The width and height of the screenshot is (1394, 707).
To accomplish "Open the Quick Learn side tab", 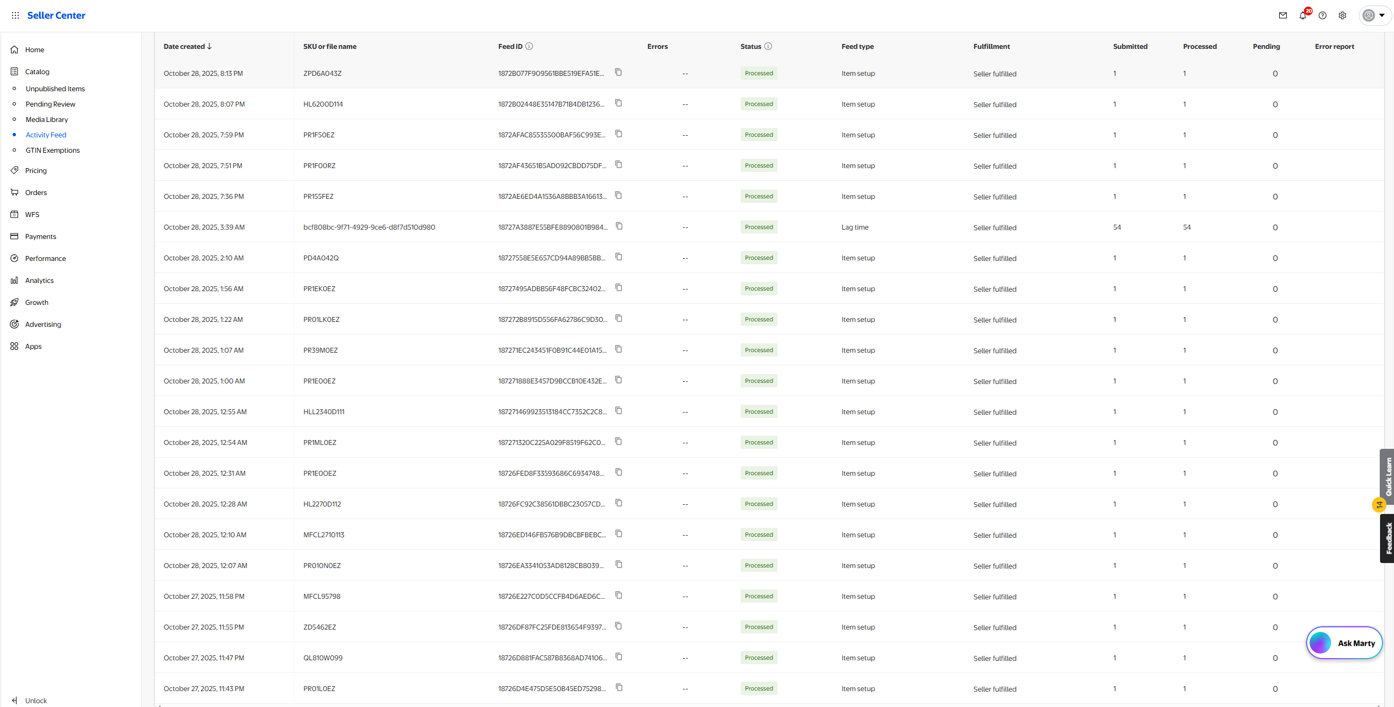I will click(x=1387, y=477).
